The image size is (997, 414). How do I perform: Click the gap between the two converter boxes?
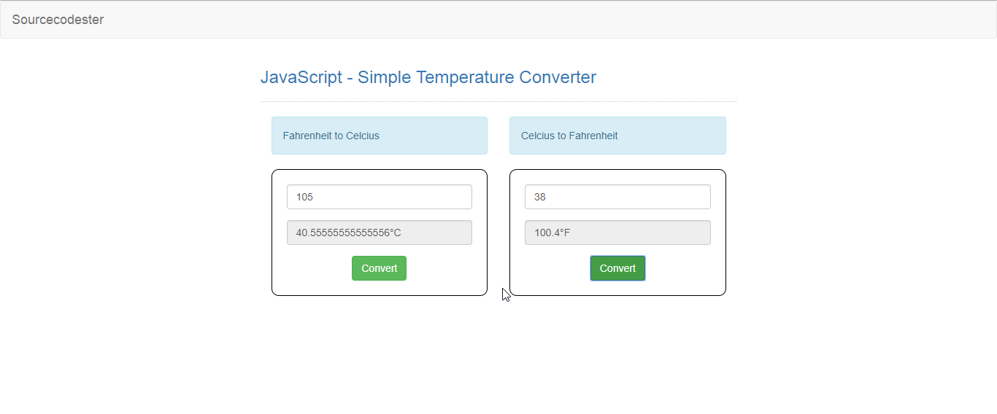498,233
